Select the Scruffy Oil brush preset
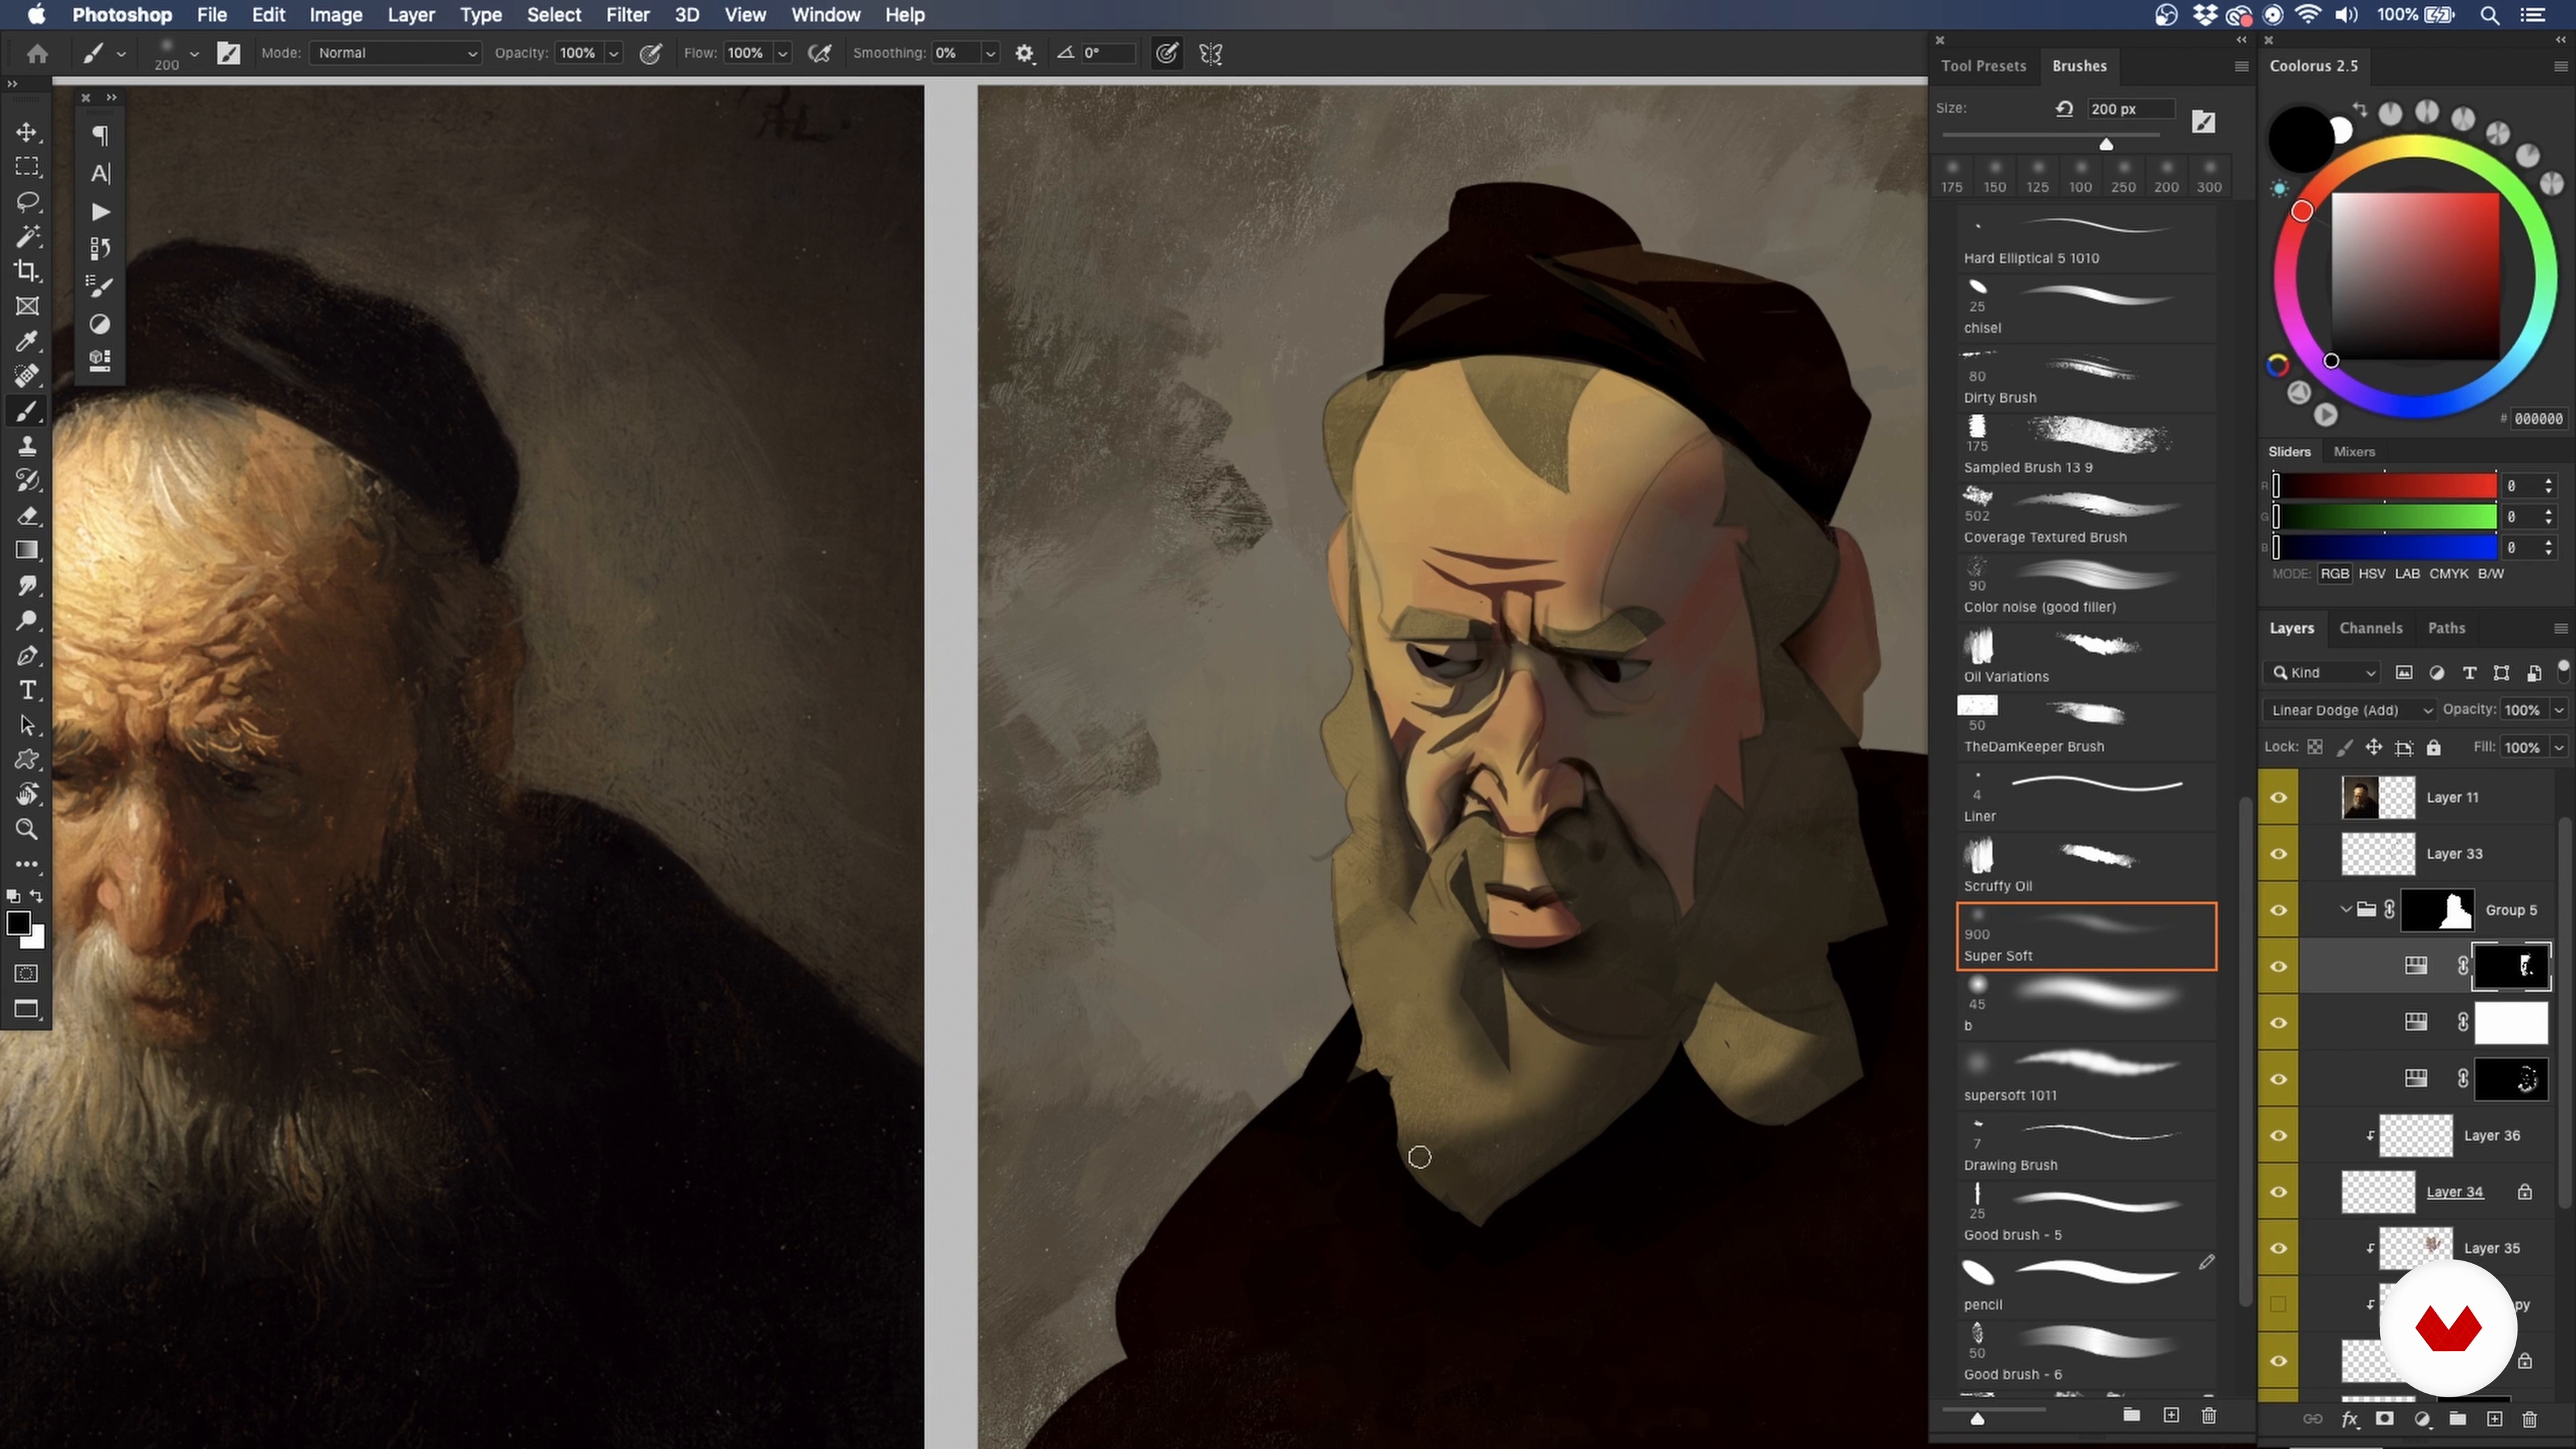The image size is (2576, 1449). coord(2086,867)
